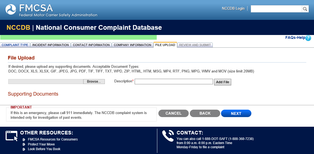
Task: Click the CONTACT: heading
Action: 190,133
